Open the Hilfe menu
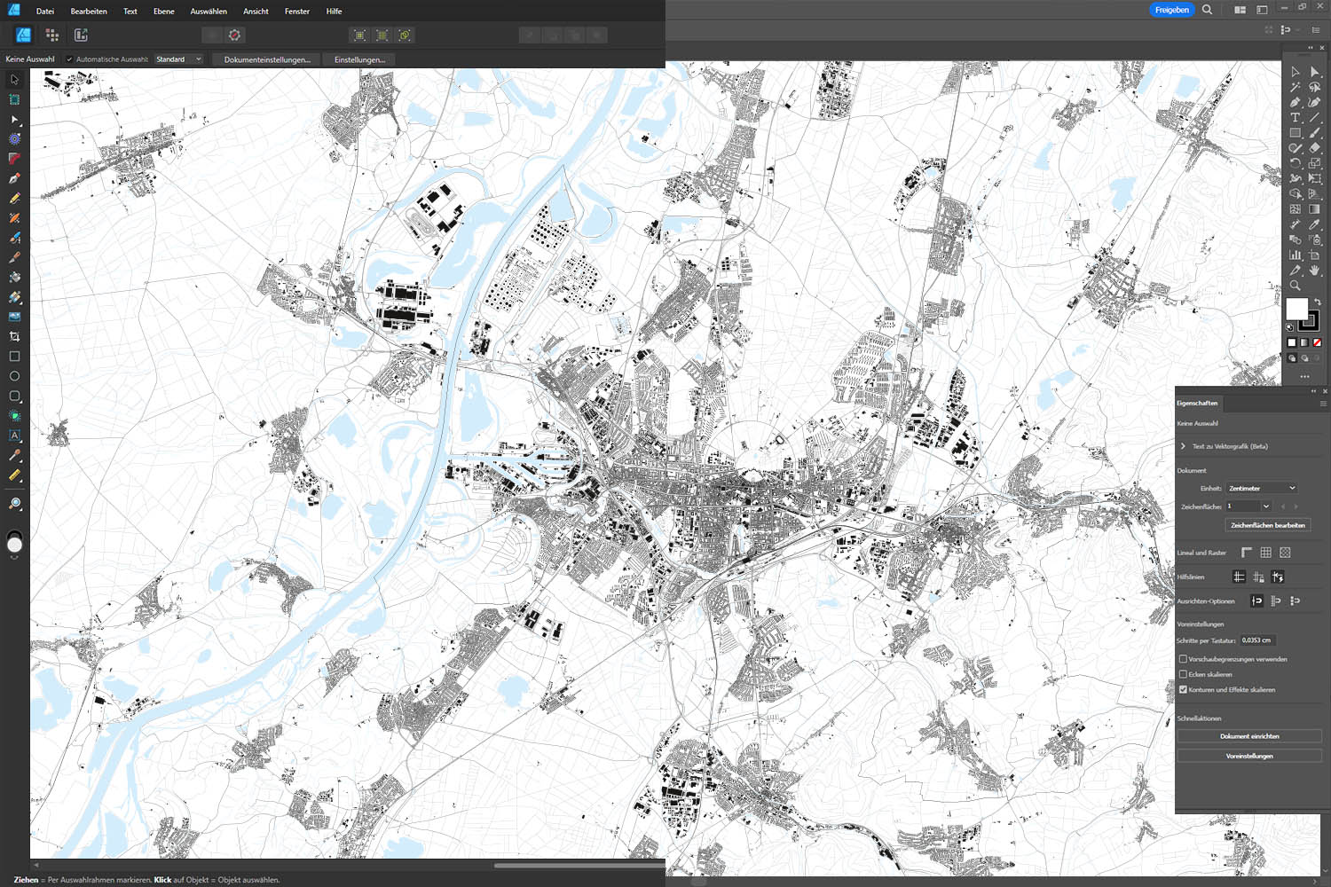The width and height of the screenshot is (1331, 887). click(x=334, y=11)
